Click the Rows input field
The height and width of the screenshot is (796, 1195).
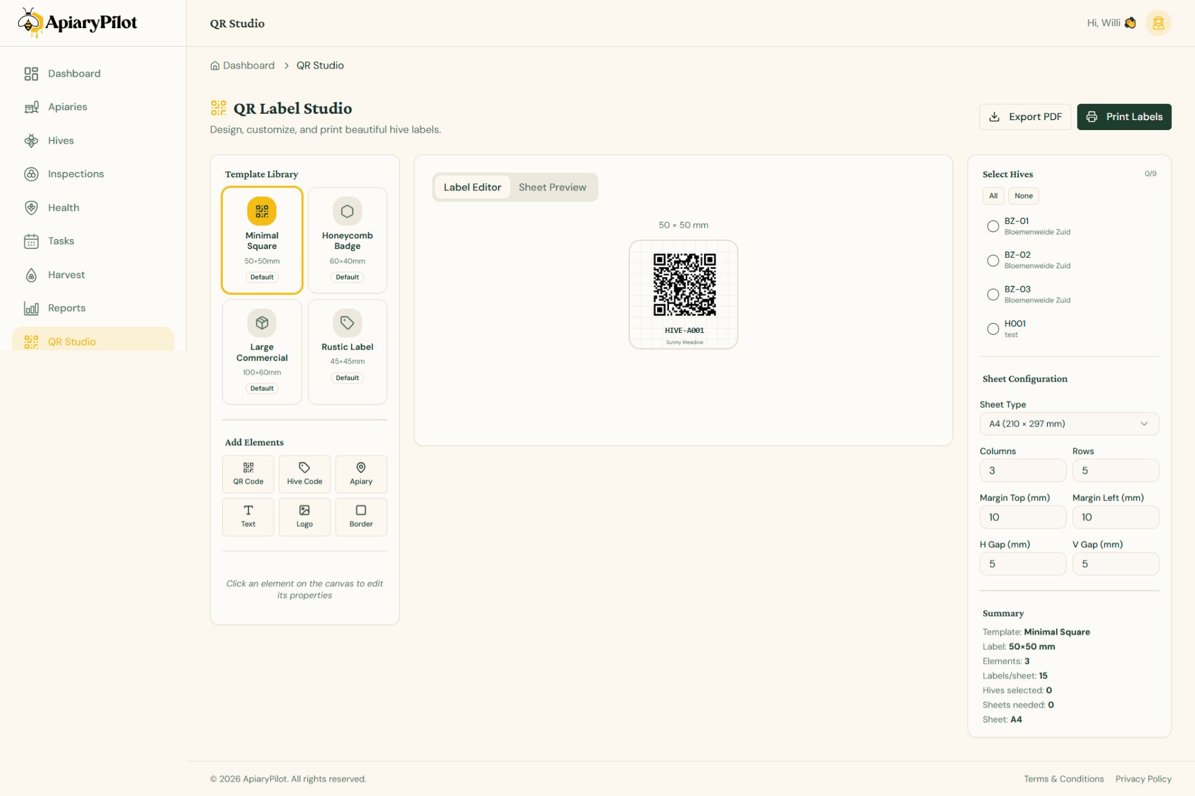1115,471
